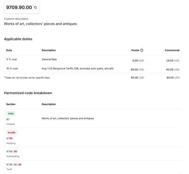Click the red 'Invalid' badge
The image size is (189, 174).
11,132
